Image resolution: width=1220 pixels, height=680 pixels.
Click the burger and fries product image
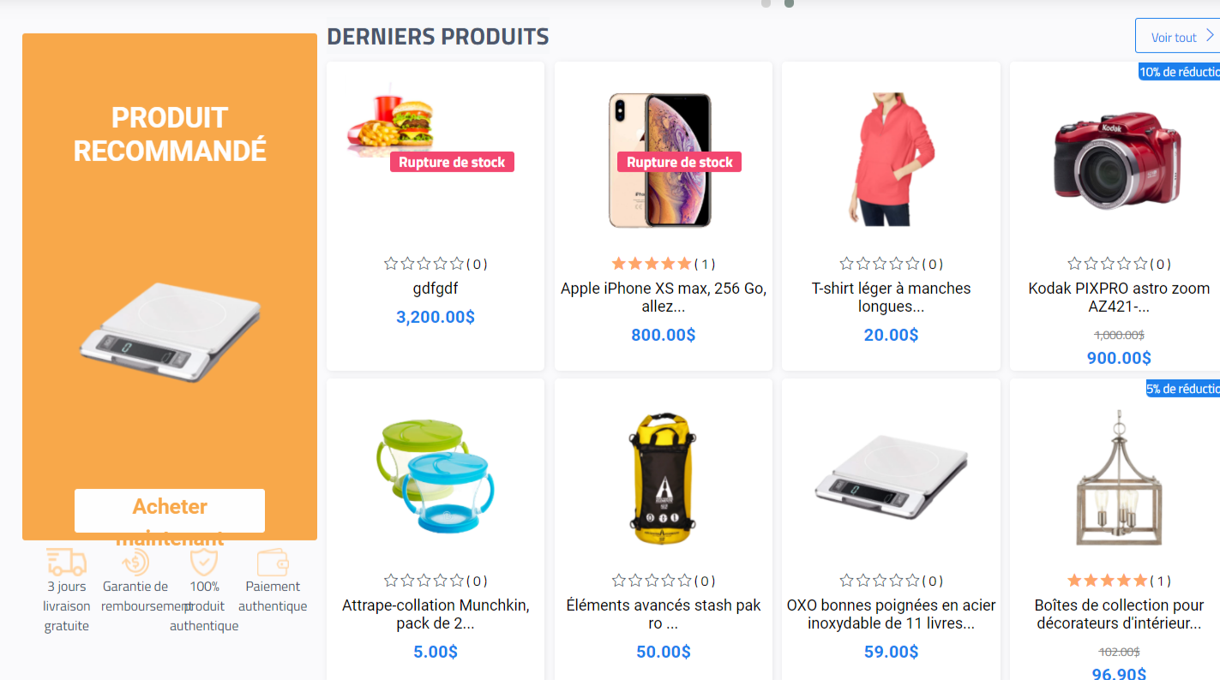point(392,120)
